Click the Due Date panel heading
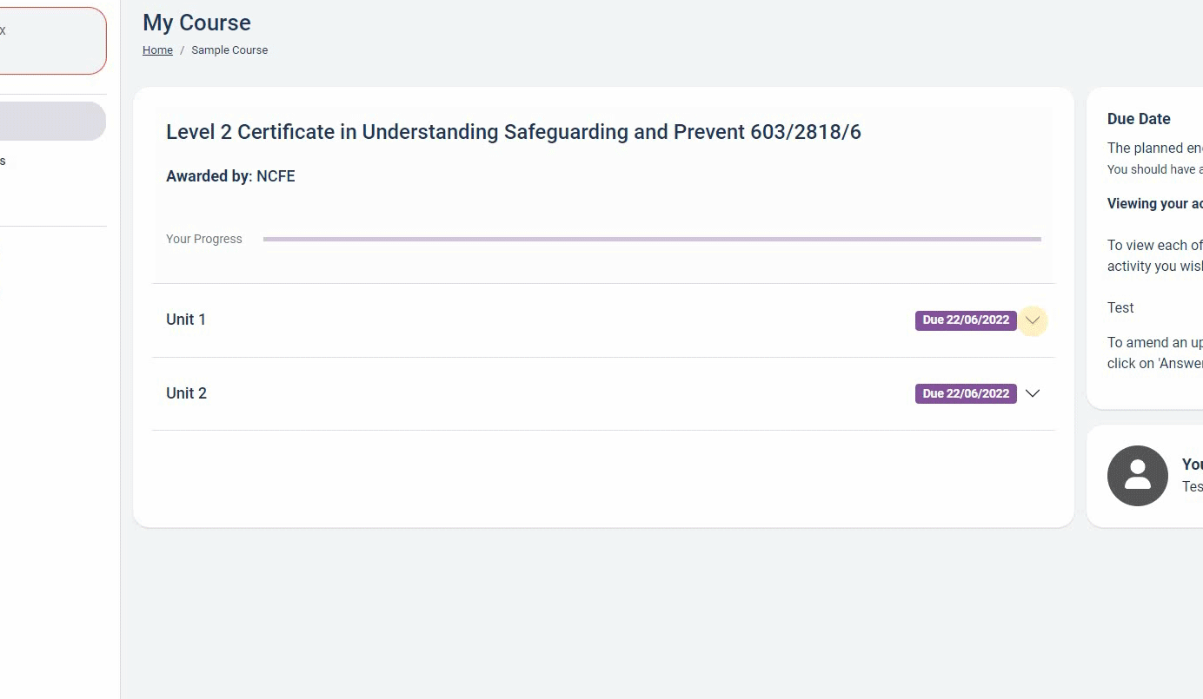This screenshot has height=699, width=1203. [1139, 119]
